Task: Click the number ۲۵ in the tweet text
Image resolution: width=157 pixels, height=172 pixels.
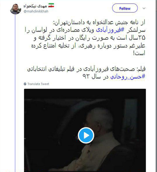Action: coord(142,38)
